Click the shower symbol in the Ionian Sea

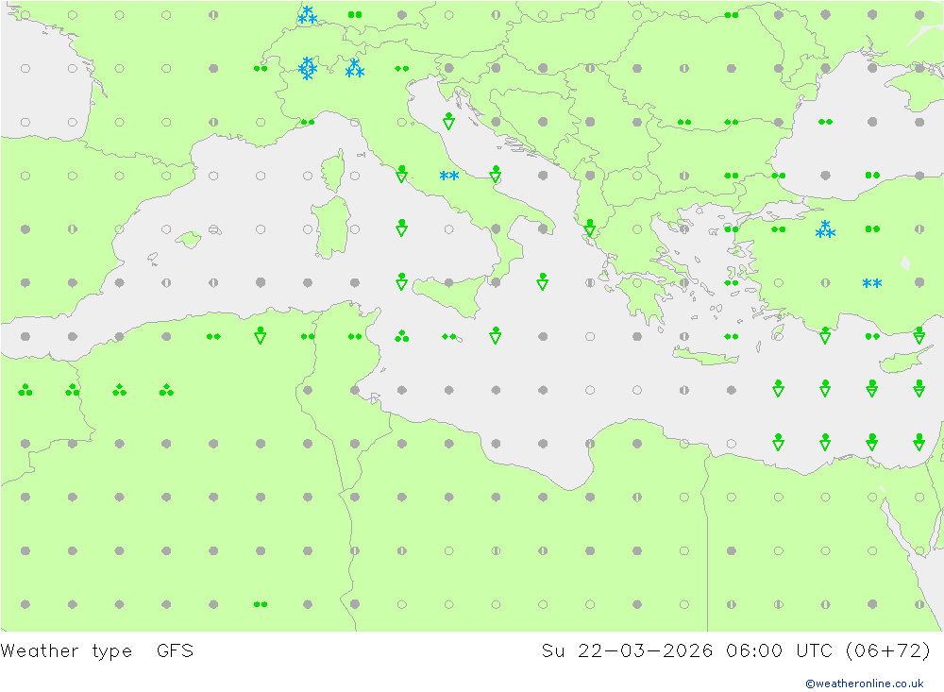click(543, 281)
